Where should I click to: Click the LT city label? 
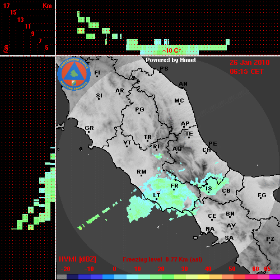point(157,195)
